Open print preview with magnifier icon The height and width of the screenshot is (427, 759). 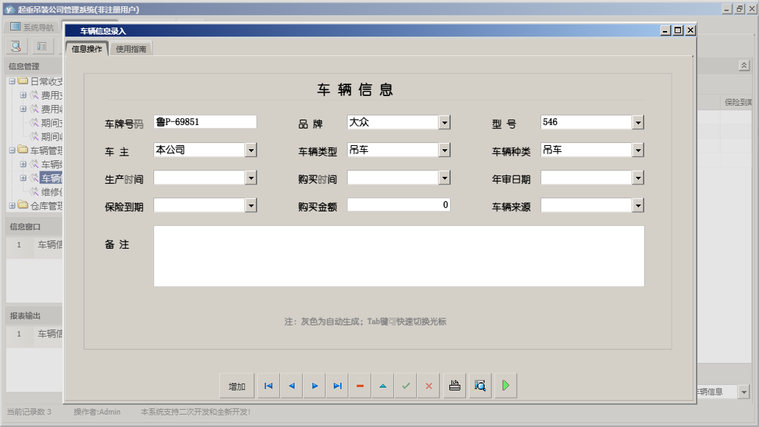480,386
